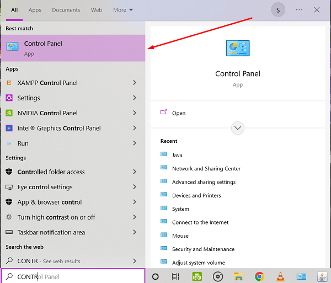This screenshot has height=283, width=331.
Task: Click the NVIDIA Control Panel icon
Action: 9,113
